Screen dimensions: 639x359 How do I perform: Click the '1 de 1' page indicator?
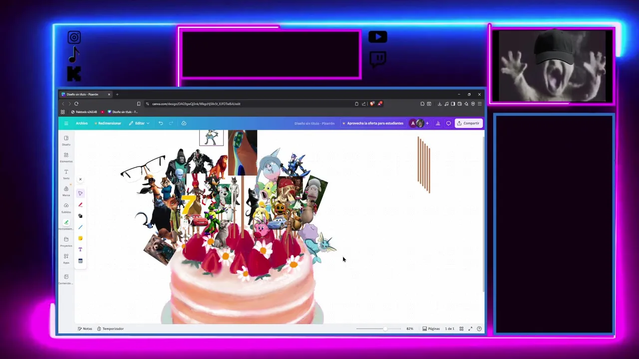[x=450, y=329]
